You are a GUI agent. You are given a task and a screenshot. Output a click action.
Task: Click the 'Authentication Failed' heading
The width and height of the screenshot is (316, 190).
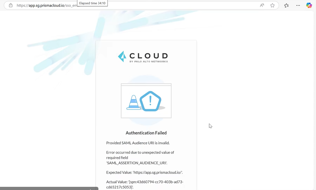(x=146, y=133)
